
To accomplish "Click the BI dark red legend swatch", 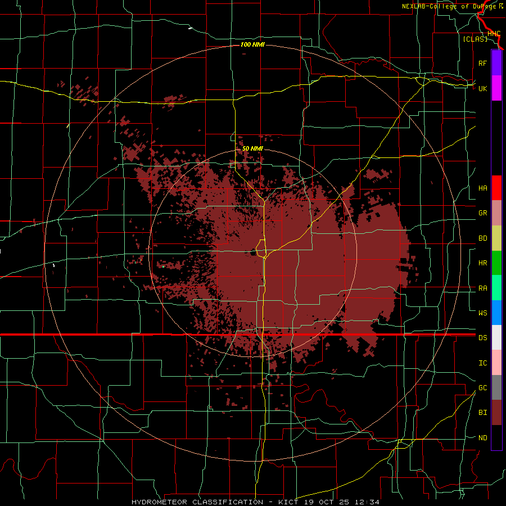I will point(496,413).
